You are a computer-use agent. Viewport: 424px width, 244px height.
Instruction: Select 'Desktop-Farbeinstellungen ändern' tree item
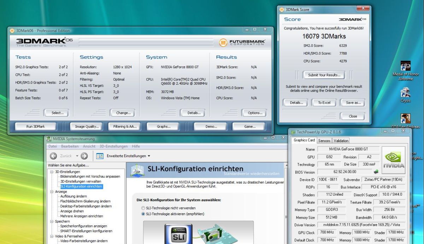coord(86,206)
